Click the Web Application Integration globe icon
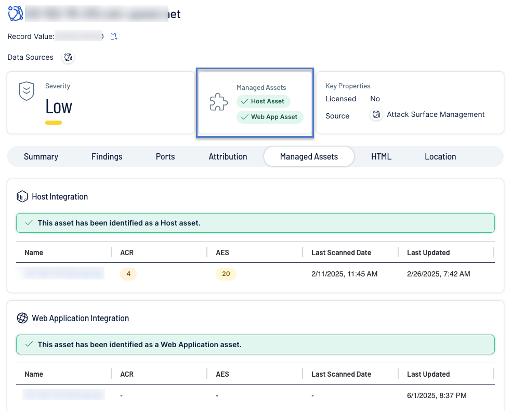Viewport: 512px width, 411px height. (22, 318)
